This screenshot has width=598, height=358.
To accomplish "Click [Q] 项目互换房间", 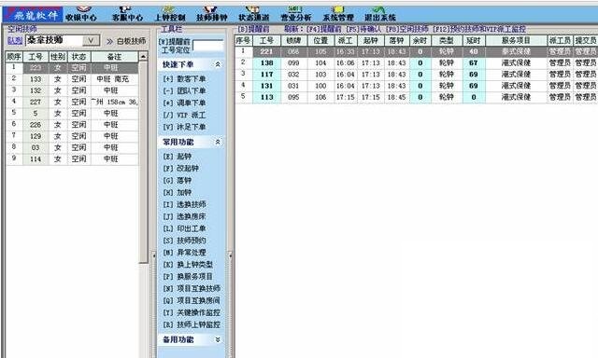I will click(x=192, y=300).
